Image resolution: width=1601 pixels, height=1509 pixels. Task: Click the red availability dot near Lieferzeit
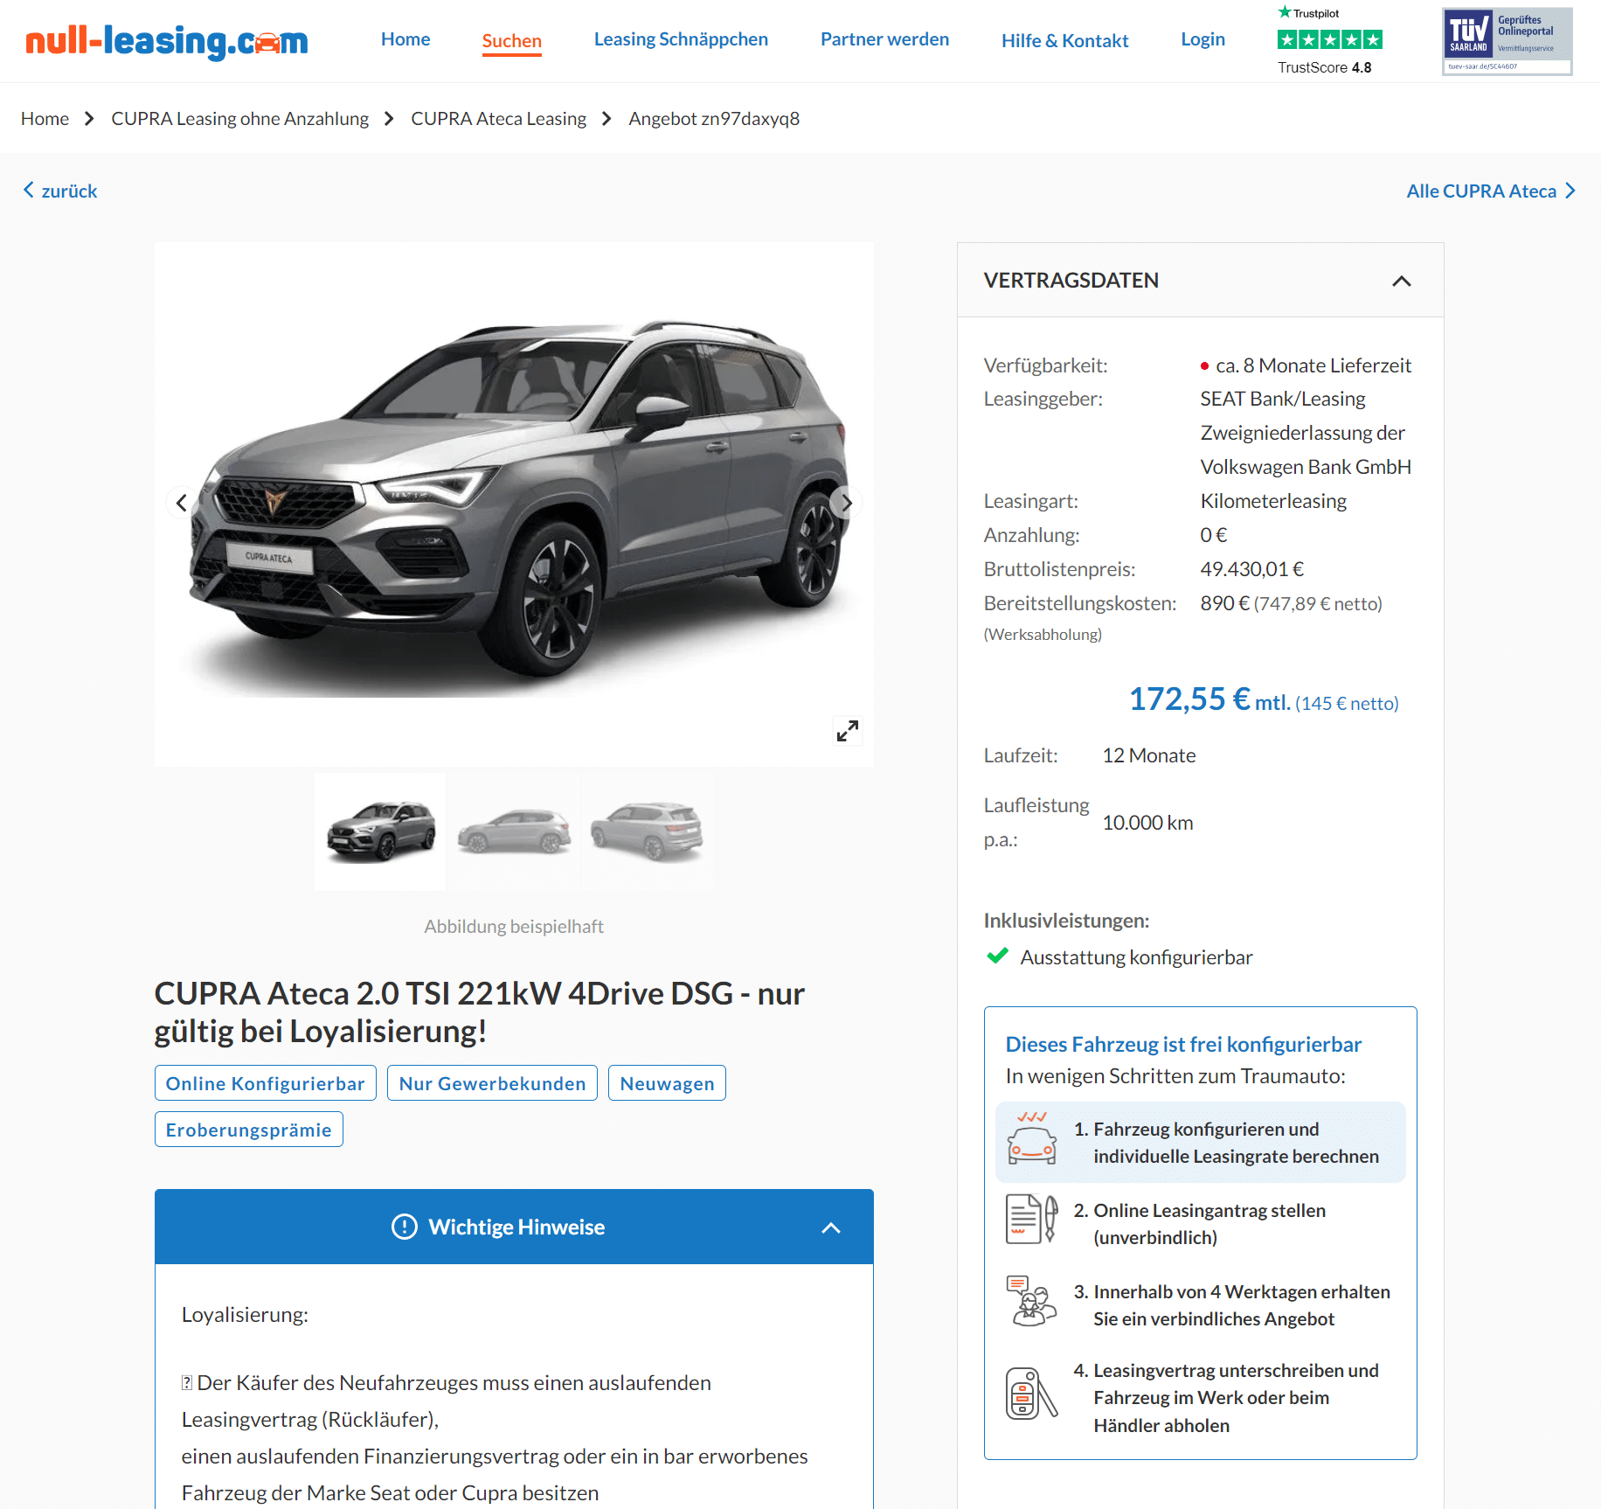point(1205,366)
